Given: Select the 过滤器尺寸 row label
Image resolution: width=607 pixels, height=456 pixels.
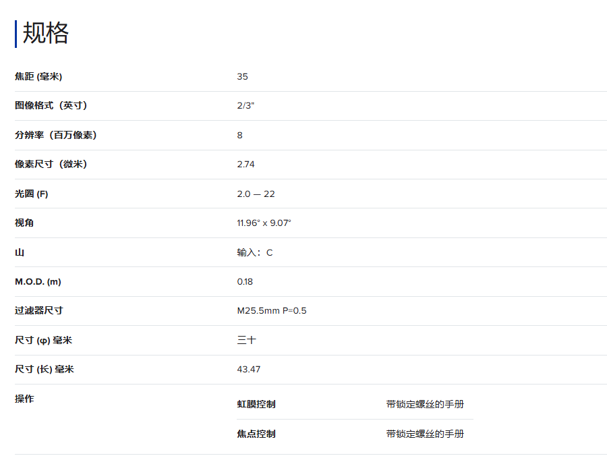Looking at the screenshot, I should tap(39, 311).
